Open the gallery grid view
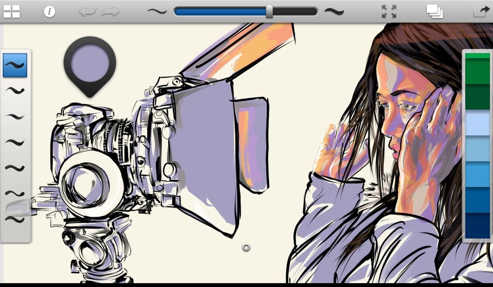 (12, 12)
